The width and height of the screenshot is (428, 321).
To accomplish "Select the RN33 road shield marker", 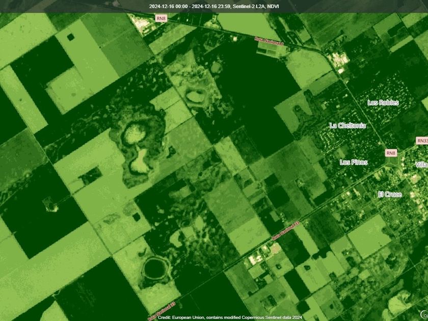I will pos(422,141).
